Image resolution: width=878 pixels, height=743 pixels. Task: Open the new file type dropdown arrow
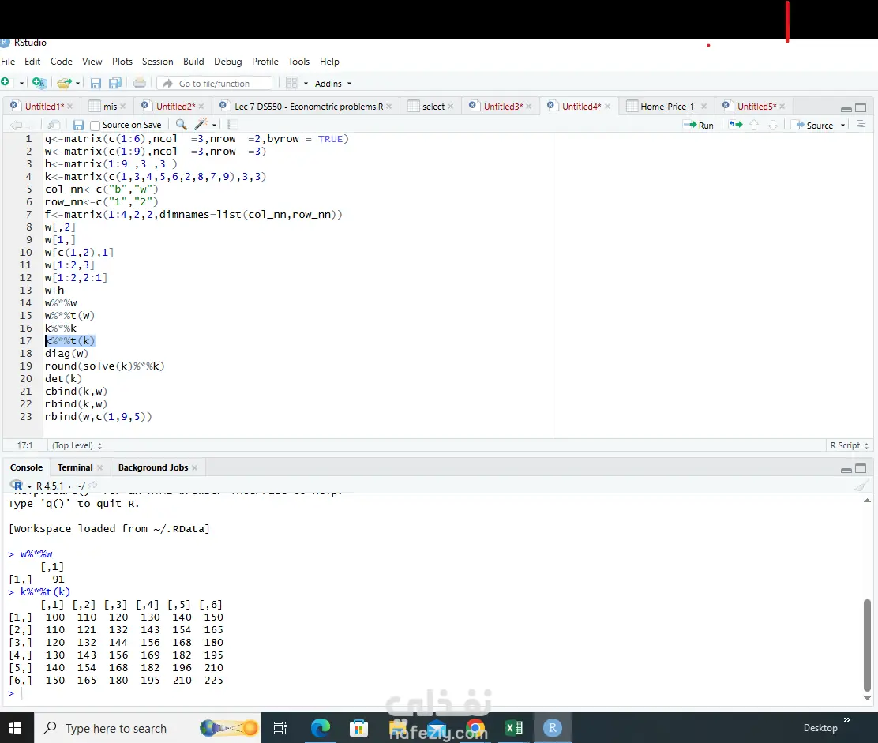[x=21, y=84]
